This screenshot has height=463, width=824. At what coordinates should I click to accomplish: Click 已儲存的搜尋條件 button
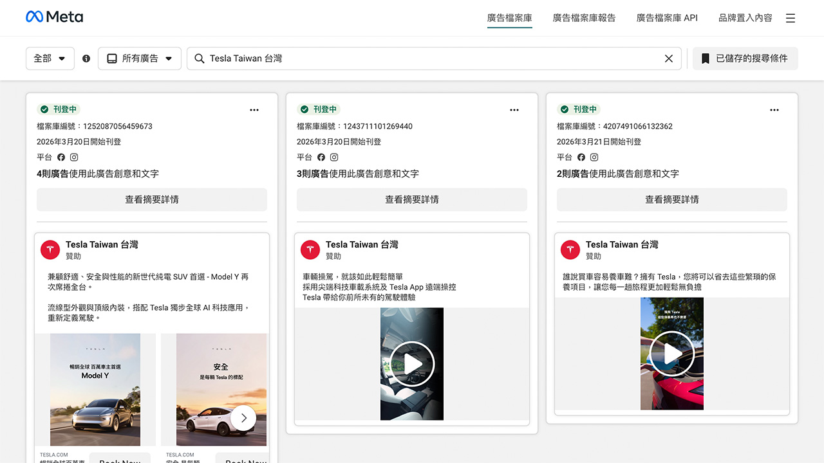pos(745,59)
